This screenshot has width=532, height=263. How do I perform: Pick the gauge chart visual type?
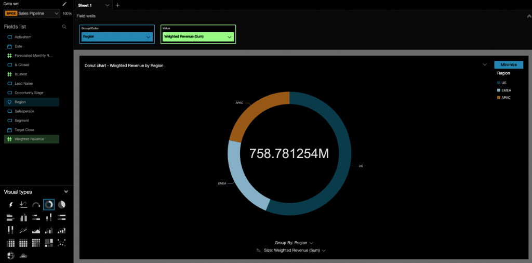36,205
